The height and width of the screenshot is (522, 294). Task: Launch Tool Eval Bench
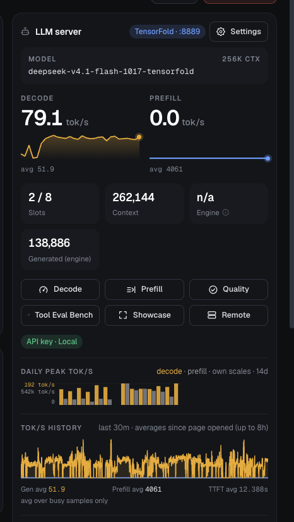60,315
